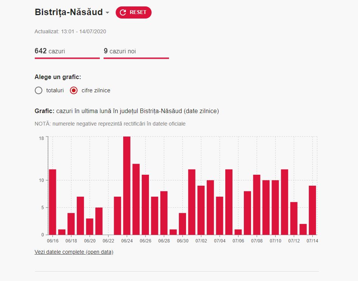
Task: Click the chart bar for 07/02
Action: [201, 210]
